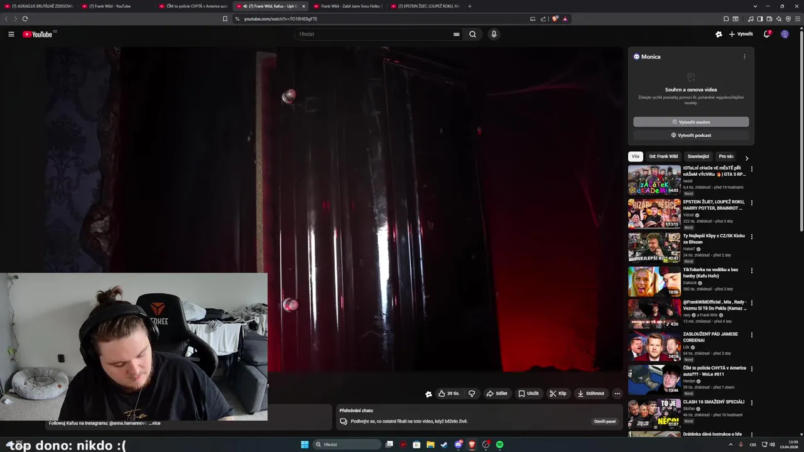Open Discord from the taskbar
This screenshot has width=804, height=452.
(459, 444)
